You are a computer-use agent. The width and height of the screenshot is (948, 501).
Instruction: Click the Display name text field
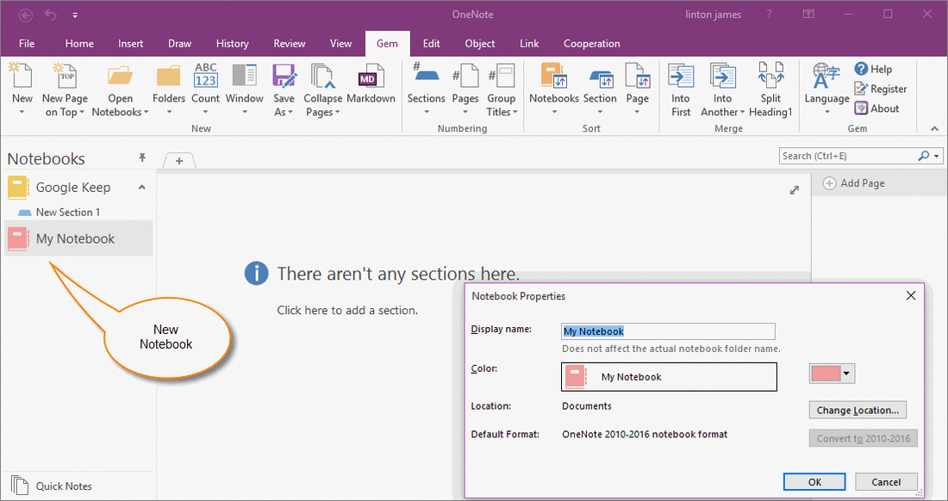tap(668, 331)
